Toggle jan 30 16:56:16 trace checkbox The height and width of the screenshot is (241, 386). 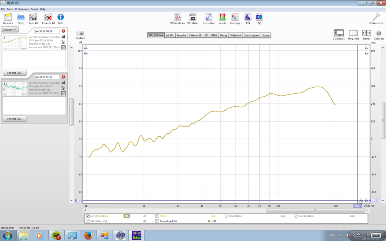87,216
